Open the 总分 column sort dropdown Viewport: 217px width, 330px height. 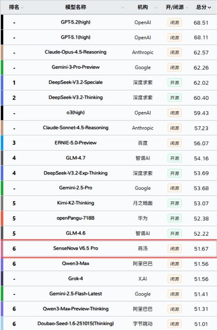point(210,7)
